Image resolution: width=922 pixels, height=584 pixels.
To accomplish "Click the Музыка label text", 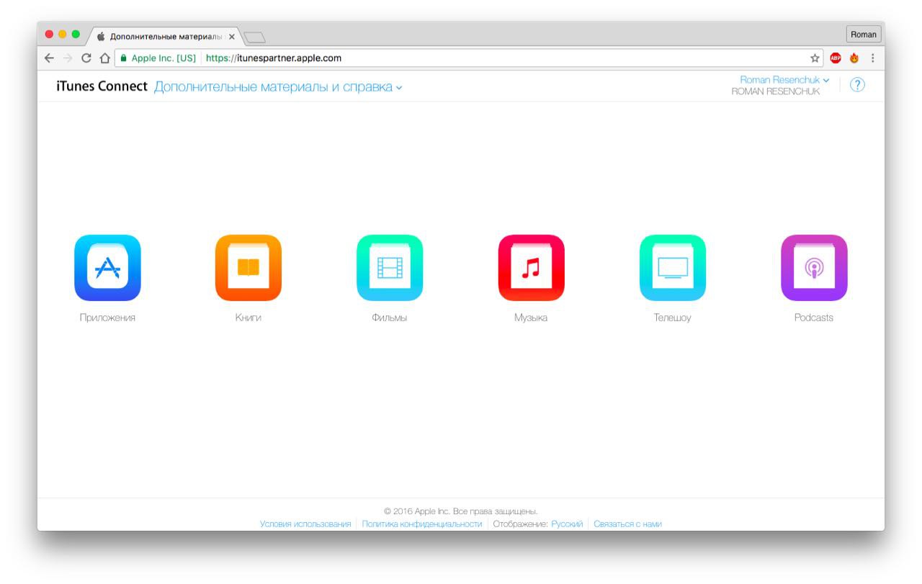I will 531,318.
